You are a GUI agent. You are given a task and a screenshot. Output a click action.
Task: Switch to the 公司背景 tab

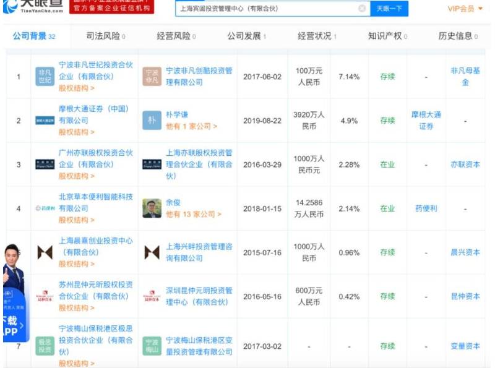pyautogui.click(x=34, y=36)
